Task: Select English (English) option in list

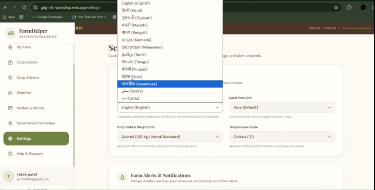Action: pyautogui.click(x=170, y=3)
